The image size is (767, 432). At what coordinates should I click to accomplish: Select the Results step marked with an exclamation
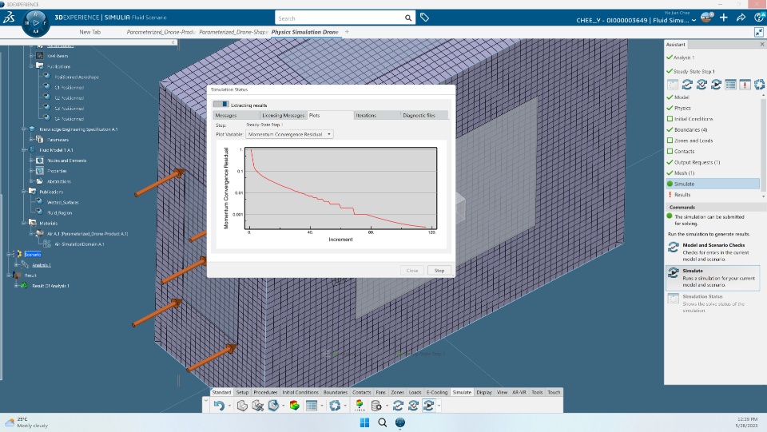[682, 195]
